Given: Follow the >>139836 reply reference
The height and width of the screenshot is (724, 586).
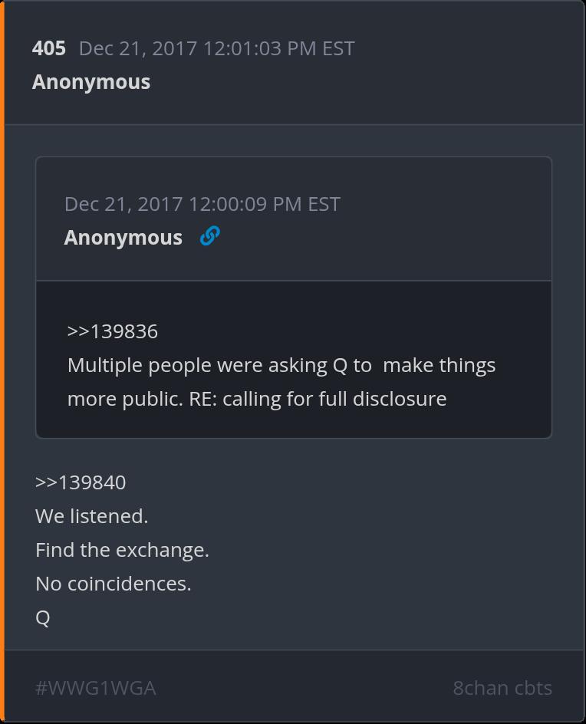Looking at the screenshot, I should pyautogui.click(x=113, y=331).
